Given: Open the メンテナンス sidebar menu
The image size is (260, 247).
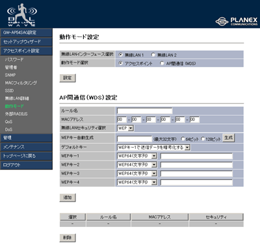Looking at the screenshot, I should click(x=26, y=147).
